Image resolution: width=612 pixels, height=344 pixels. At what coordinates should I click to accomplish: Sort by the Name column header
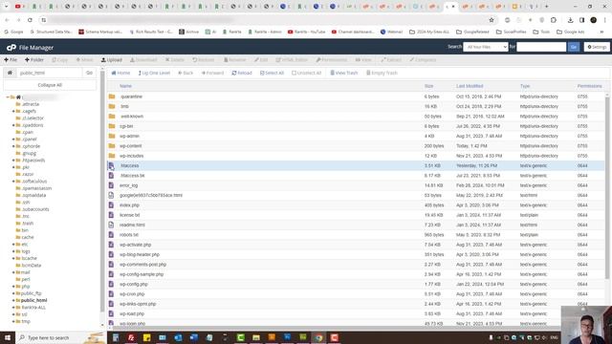[x=125, y=86]
